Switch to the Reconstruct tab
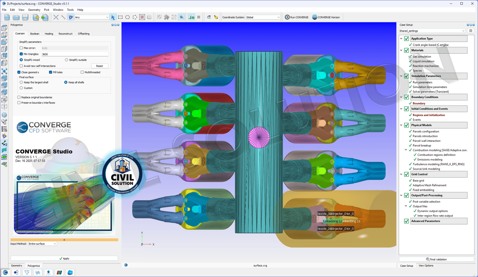This screenshot has height=277, width=478. (65, 34)
